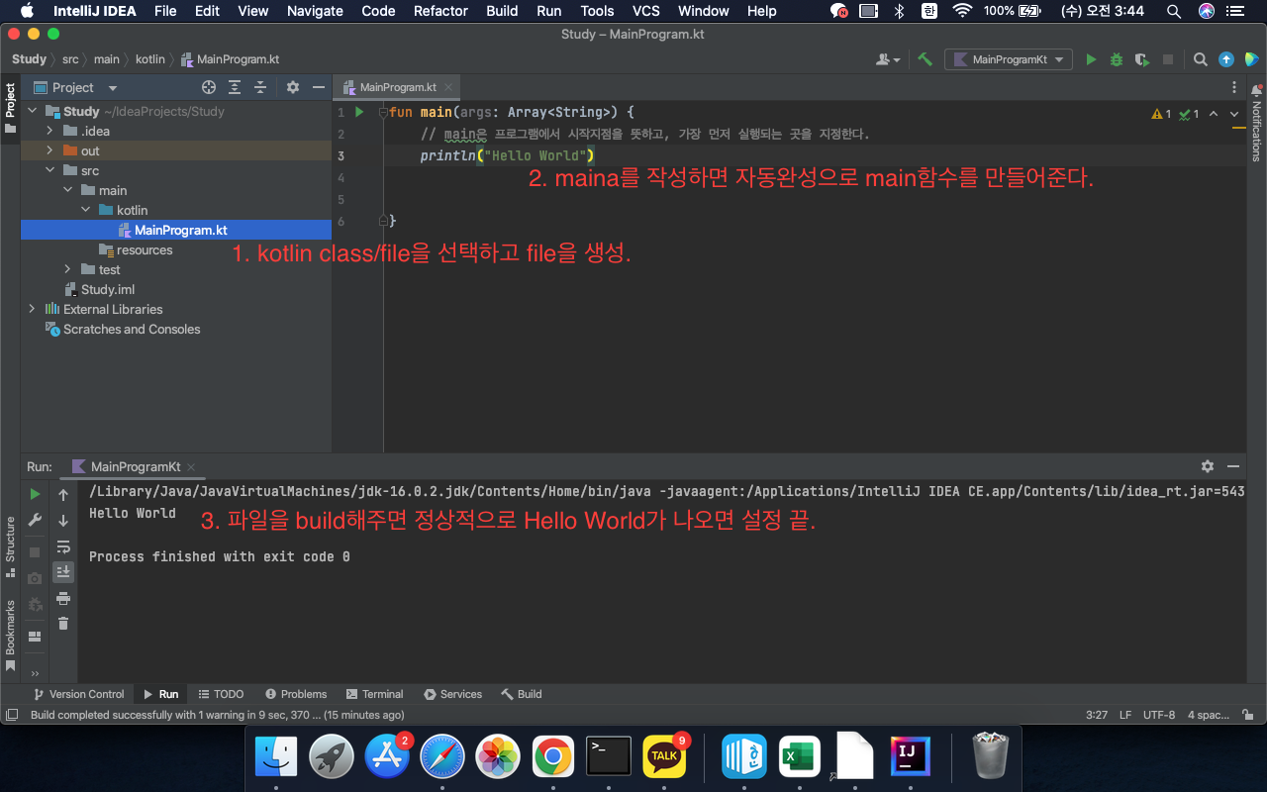The width and height of the screenshot is (1267, 792).
Task: Open KakaoTalk from the Dock
Action: pyautogui.click(x=664, y=758)
